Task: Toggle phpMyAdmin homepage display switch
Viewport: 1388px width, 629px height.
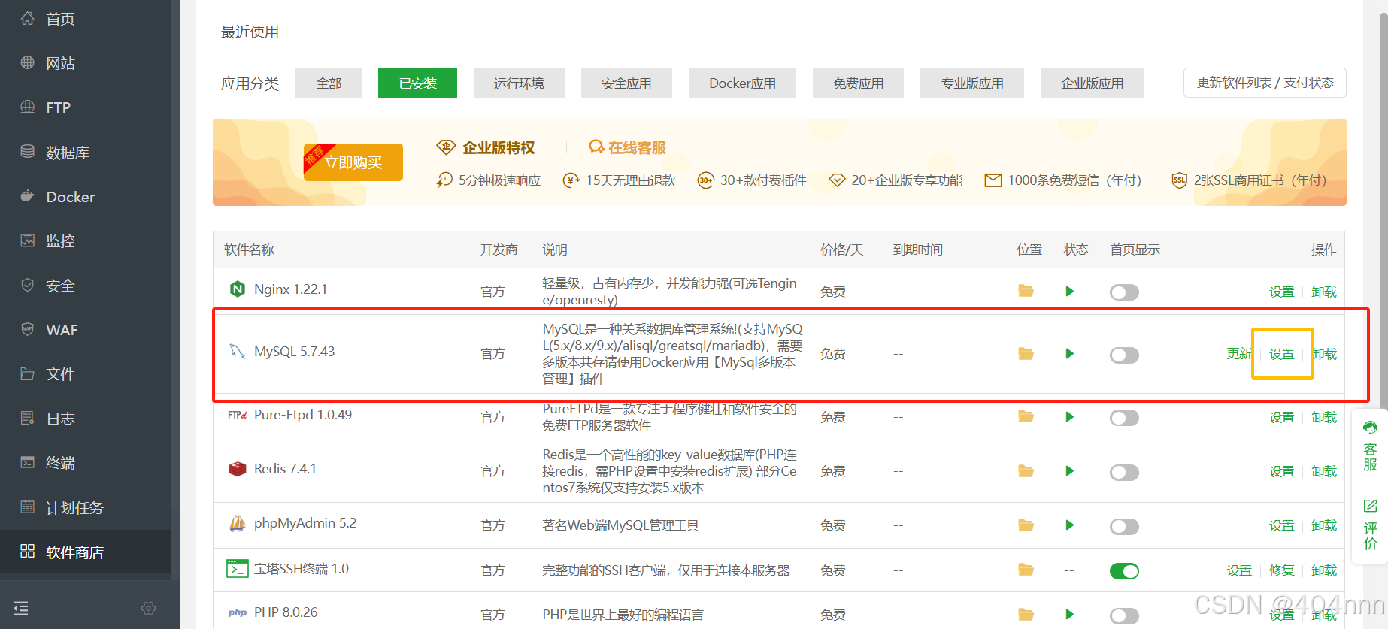Action: 1124,526
